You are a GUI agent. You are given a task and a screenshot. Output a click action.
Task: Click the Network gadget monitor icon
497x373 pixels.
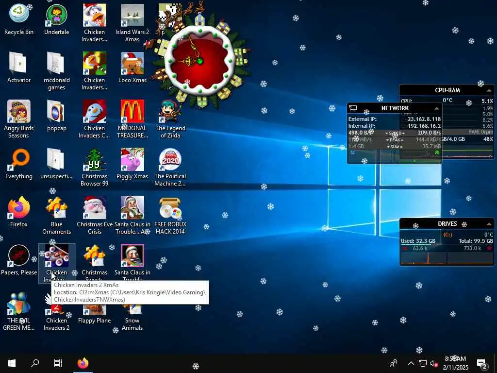tap(353, 108)
